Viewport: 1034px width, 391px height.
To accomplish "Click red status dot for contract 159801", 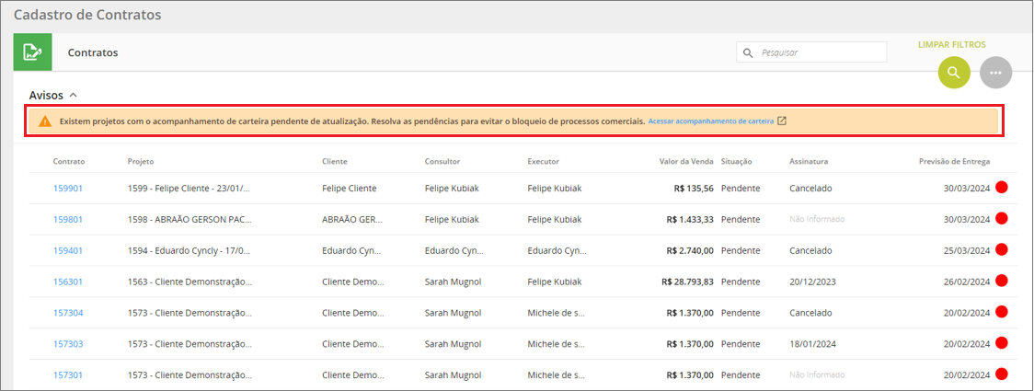I will click(1002, 218).
